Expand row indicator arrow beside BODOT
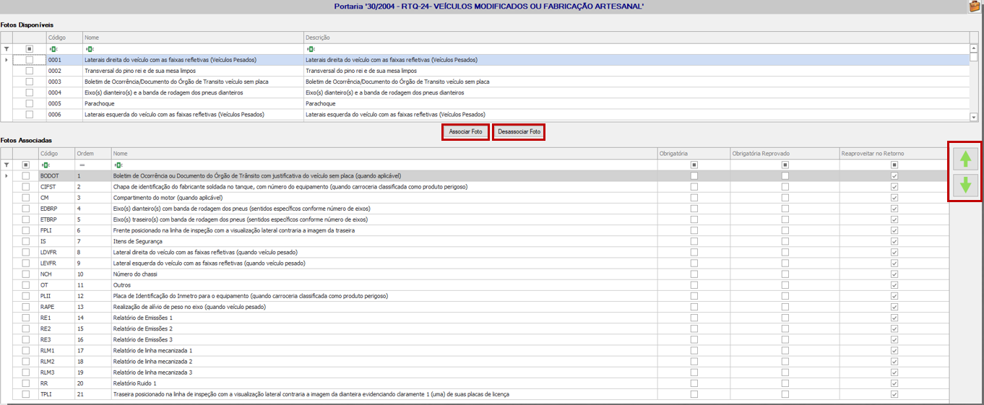 [x=7, y=175]
